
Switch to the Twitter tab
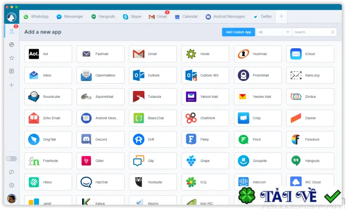263,16
